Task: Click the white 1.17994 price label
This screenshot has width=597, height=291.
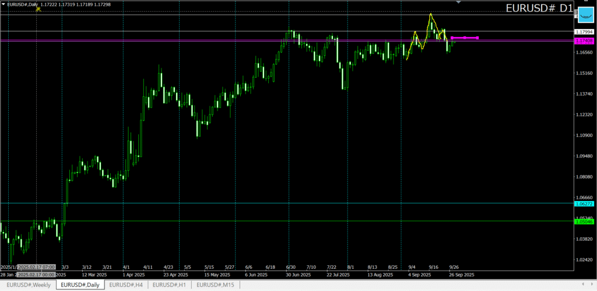Action: coord(584,31)
